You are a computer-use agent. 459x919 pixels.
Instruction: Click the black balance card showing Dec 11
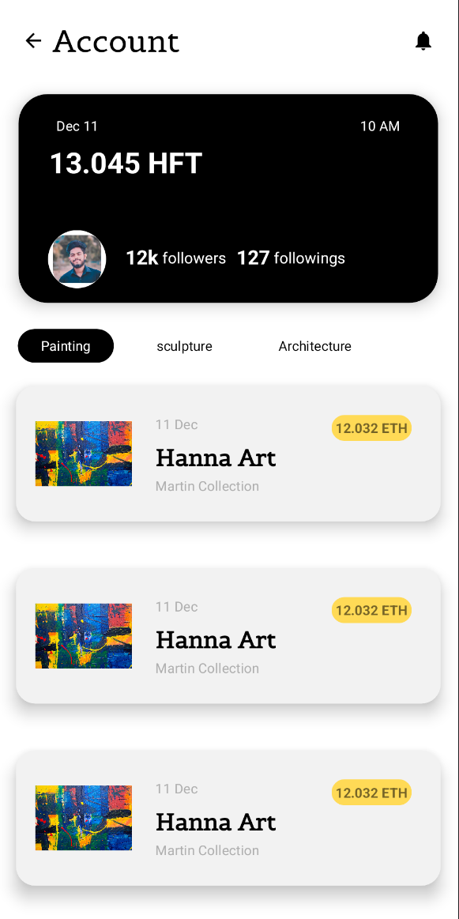[x=228, y=198]
